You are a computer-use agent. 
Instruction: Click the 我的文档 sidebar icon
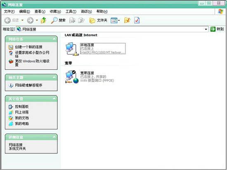click(11, 118)
